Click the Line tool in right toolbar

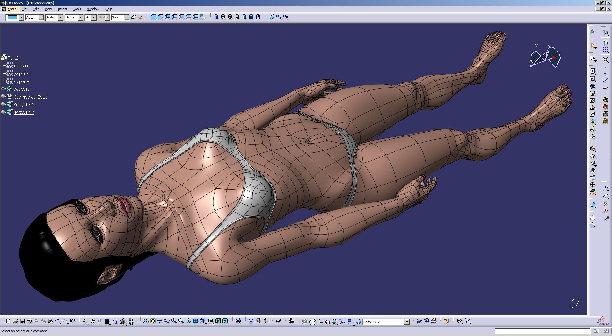pos(605,80)
